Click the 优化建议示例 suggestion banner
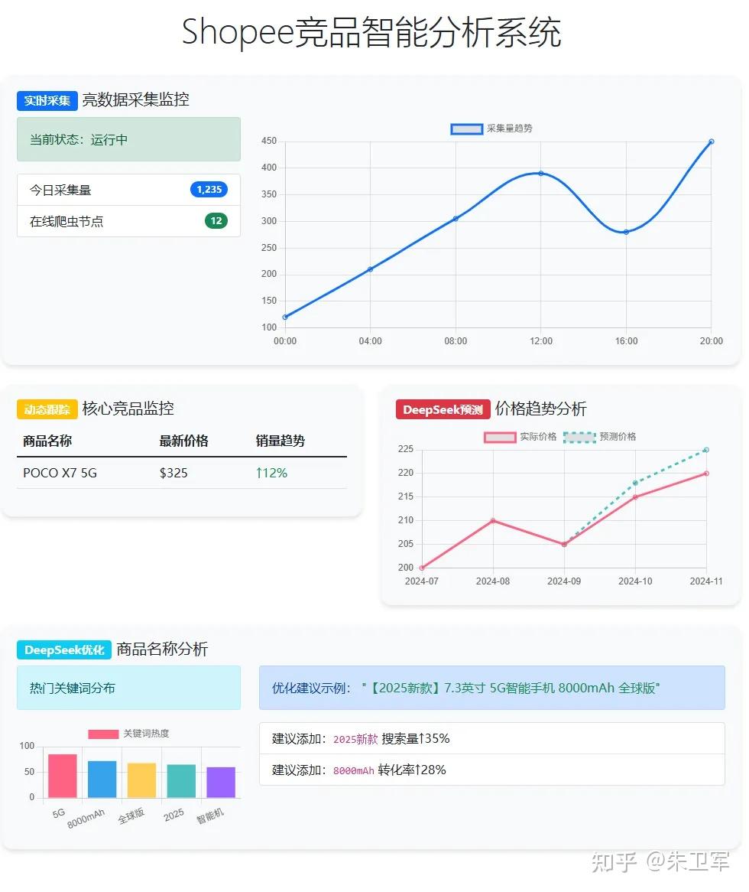 (492, 688)
